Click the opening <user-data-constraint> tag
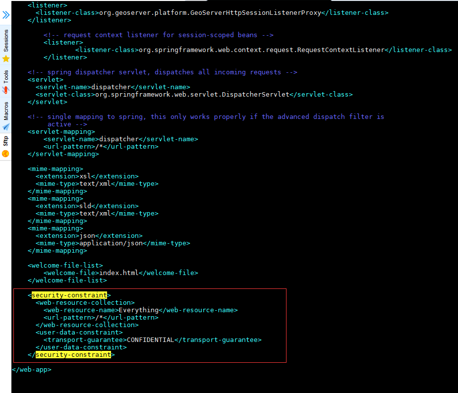Screen dimensions: 458x393 (x=79, y=333)
